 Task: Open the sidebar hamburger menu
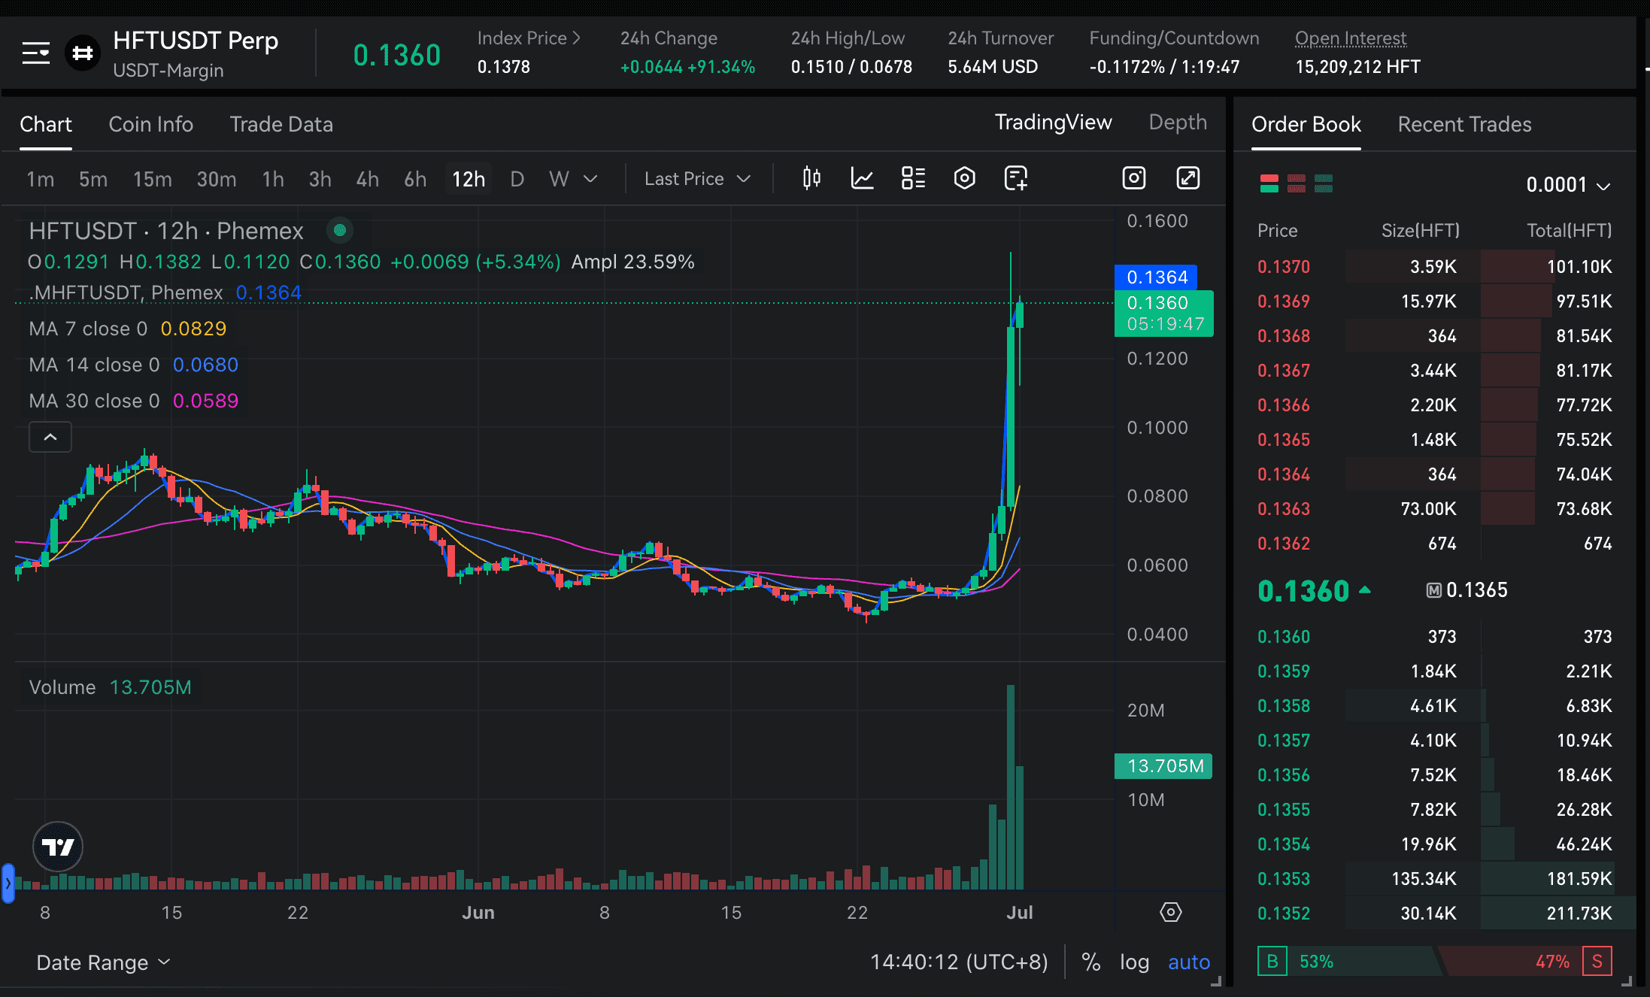click(35, 53)
